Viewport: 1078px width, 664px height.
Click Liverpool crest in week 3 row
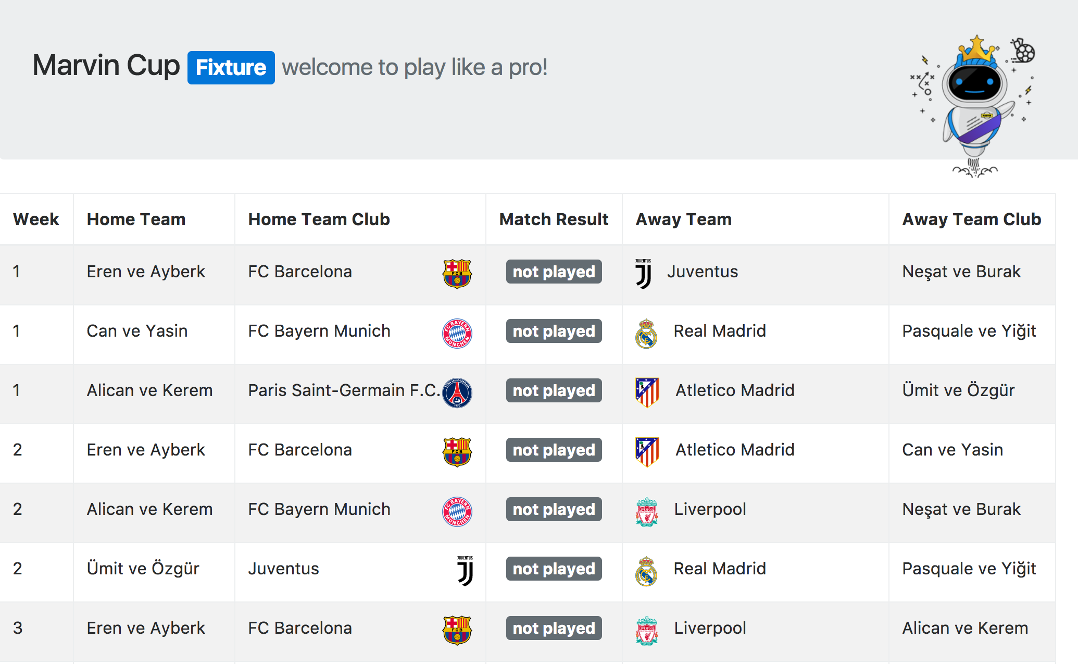click(647, 630)
